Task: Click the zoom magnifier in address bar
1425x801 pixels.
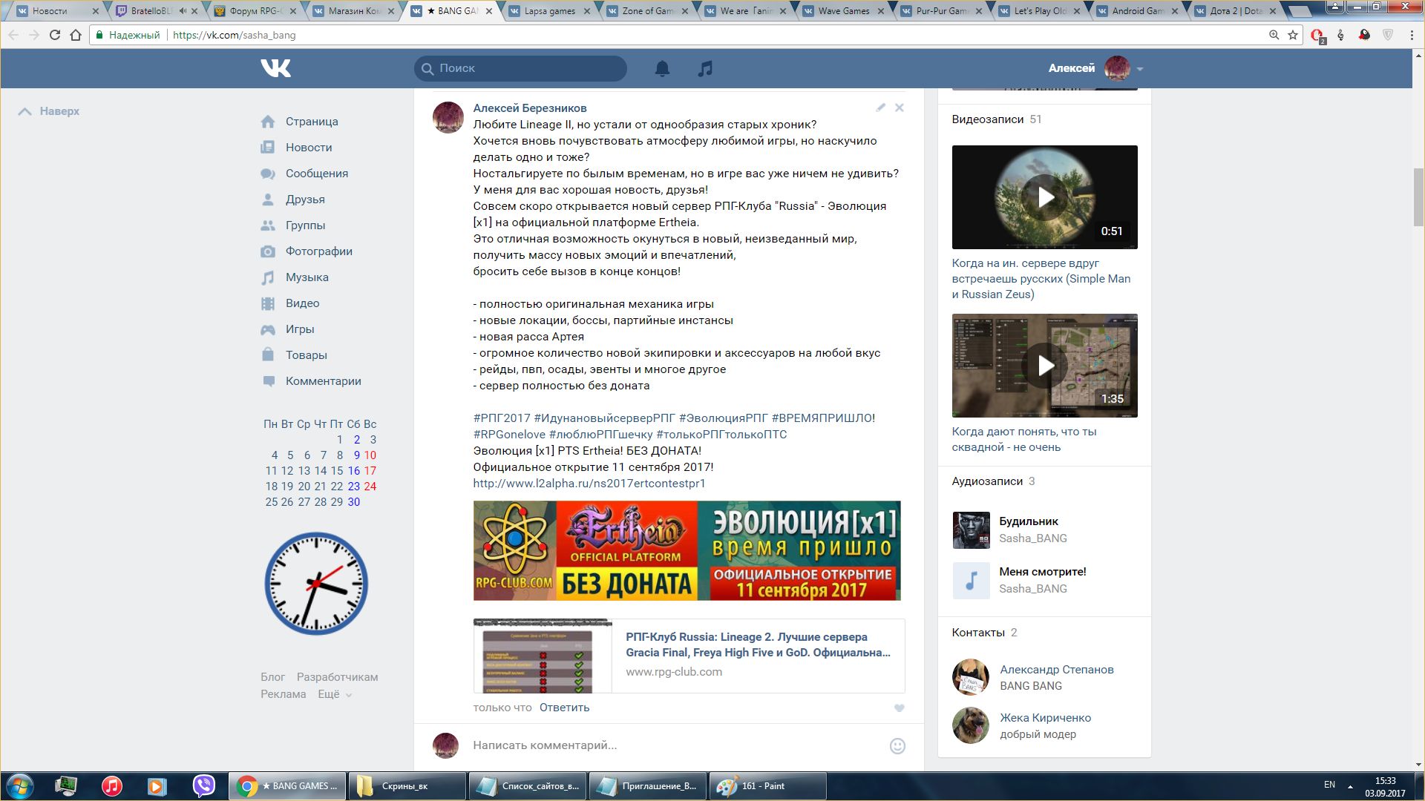Action: click(1274, 35)
